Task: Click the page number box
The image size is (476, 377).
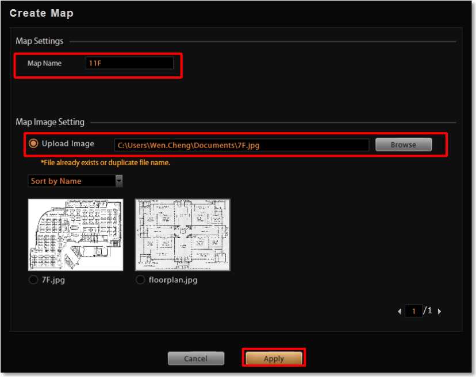Action: (413, 312)
